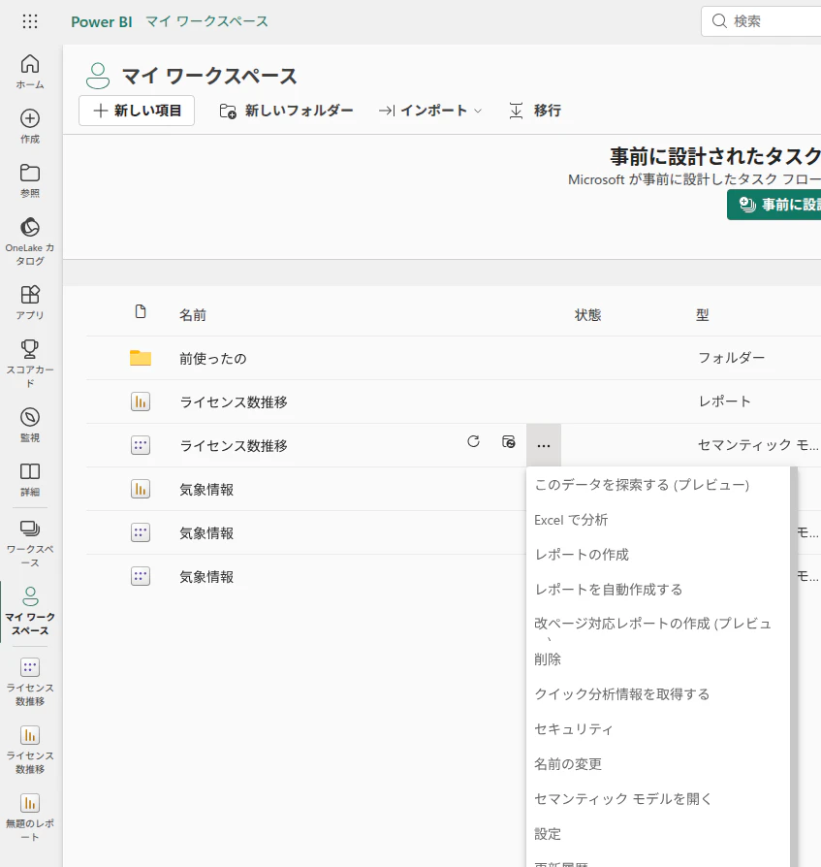Click the second 気象情報 row's semantic model icon
The image size is (821, 867).
pos(141,532)
